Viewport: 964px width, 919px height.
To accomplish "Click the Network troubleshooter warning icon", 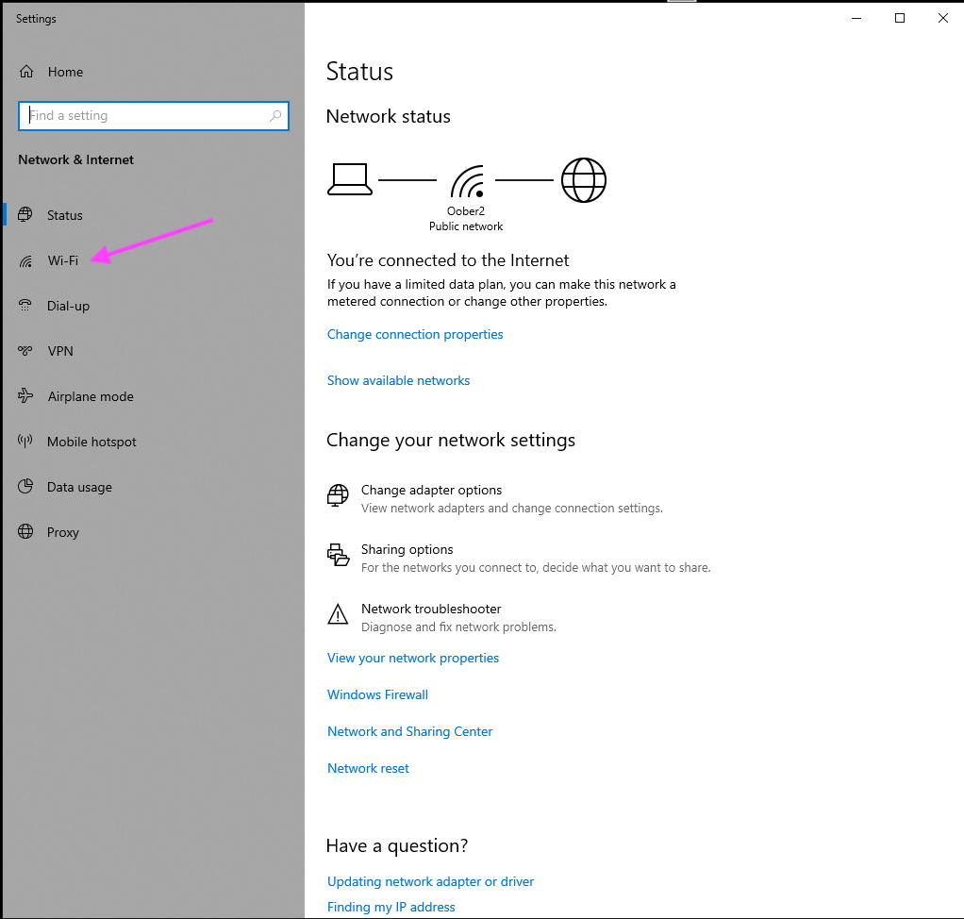I will tap(338, 614).
